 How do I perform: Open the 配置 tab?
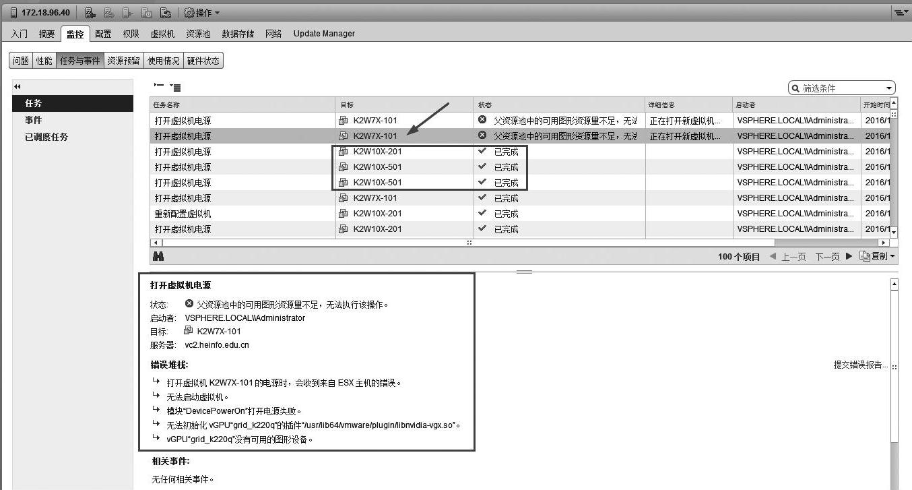click(x=103, y=34)
